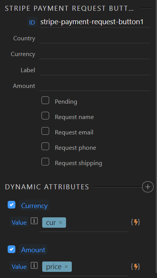
Task: Add a new dynamic attribute with plus icon
Action: coord(148,187)
